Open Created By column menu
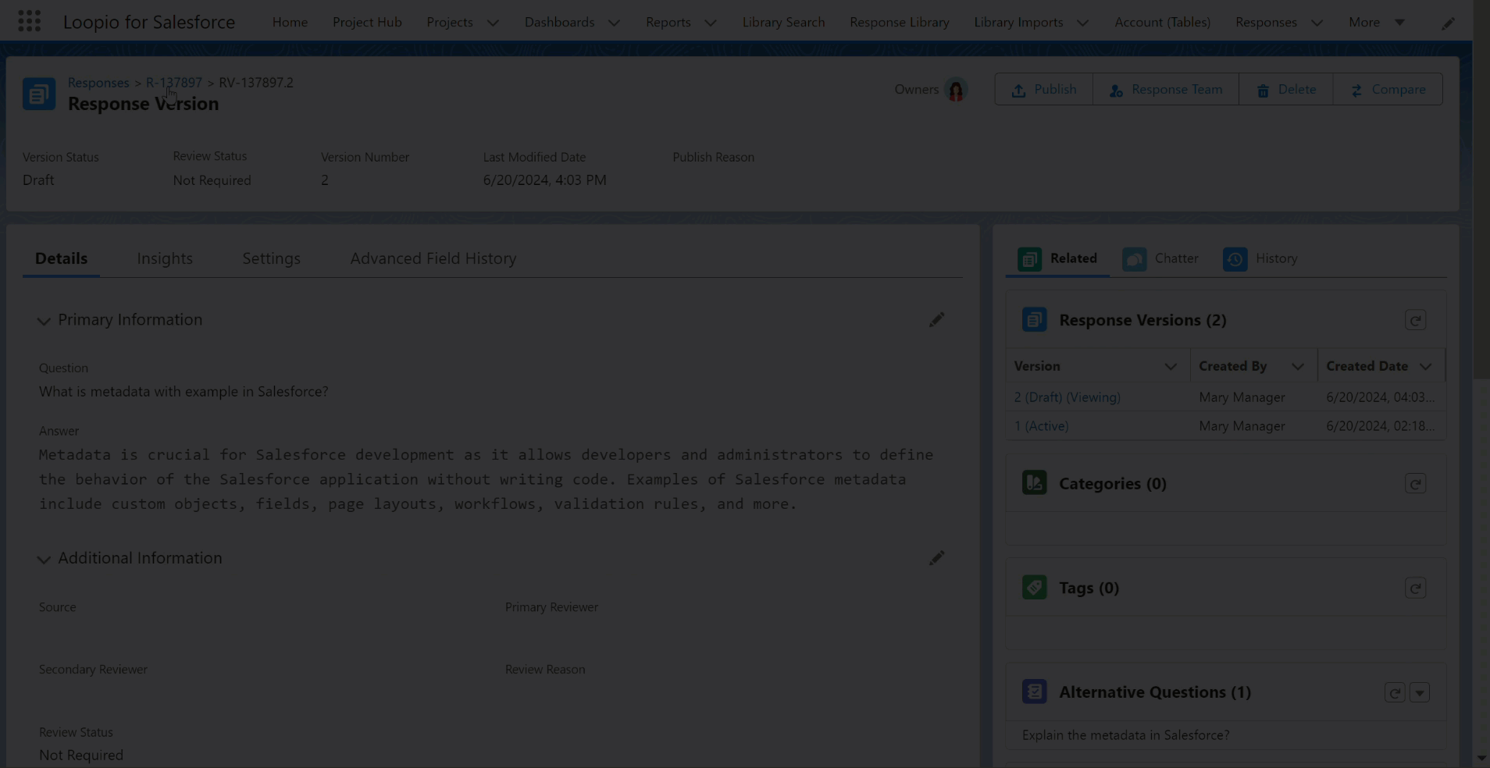1490x768 pixels. [x=1297, y=367]
